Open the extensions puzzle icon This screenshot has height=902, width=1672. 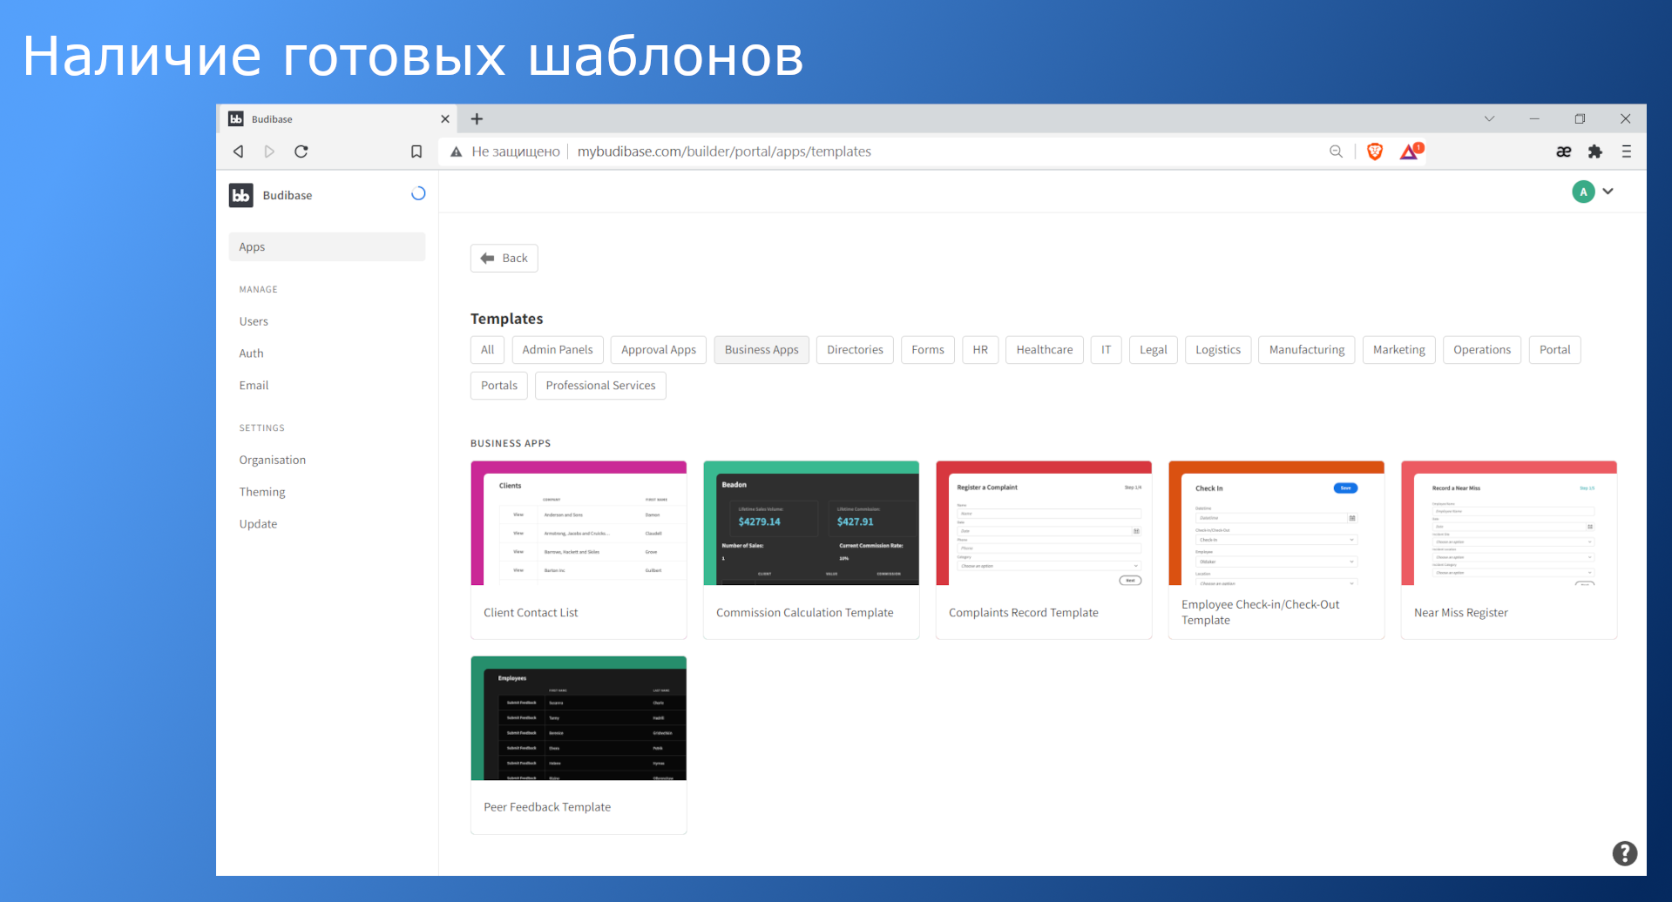coord(1595,151)
